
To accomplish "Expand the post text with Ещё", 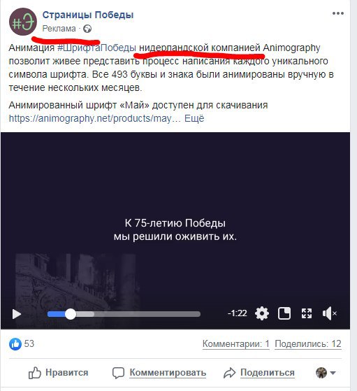I will 194,118.
